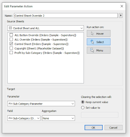Image resolution: width=130 pixels, height=137 pixels.
Task: Click the dashboard grid icon beside Control Sheet and ALL
Action: (10, 28)
